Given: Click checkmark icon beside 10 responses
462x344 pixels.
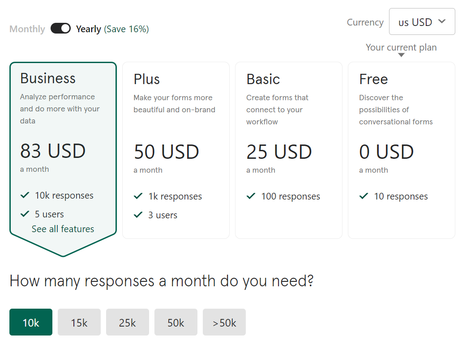Looking at the screenshot, I should tap(364, 196).
